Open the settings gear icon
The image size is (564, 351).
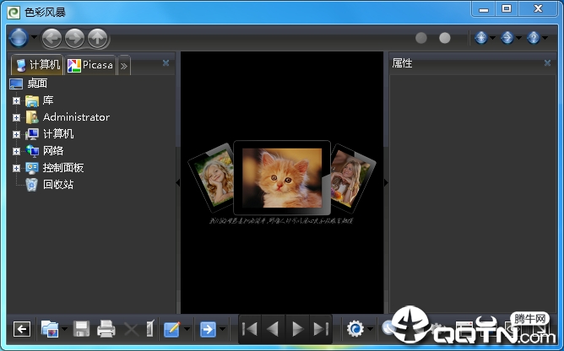(x=355, y=329)
